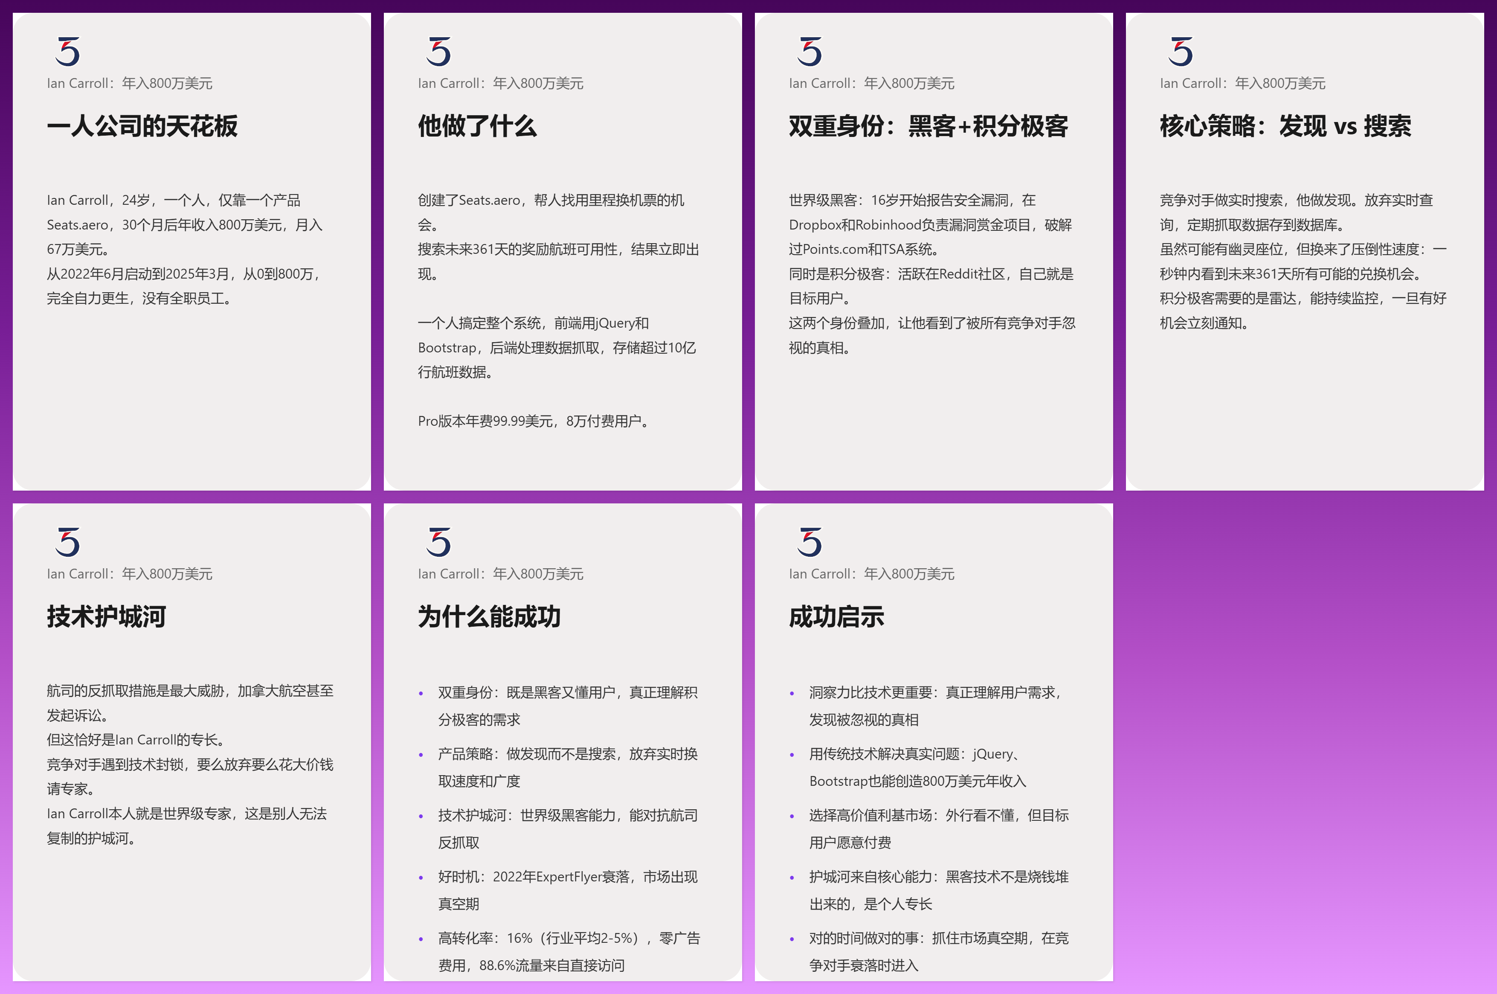
Task: Click the logo on the 双重身份 card
Action: click(809, 51)
